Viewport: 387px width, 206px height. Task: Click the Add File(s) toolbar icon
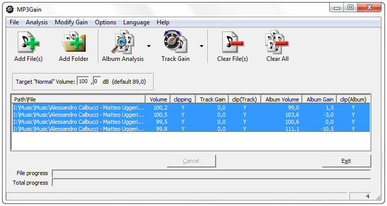click(28, 43)
